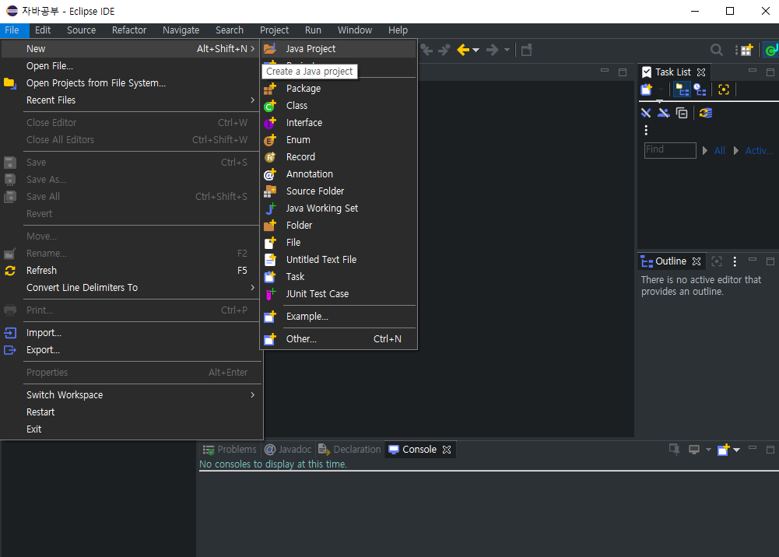
Task: Create a new Class from the submenu
Action: click(x=339, y=105)
